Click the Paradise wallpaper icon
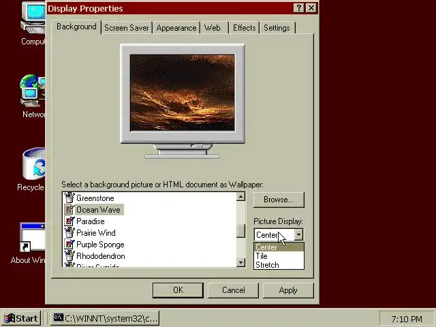 tap(69, 221)
